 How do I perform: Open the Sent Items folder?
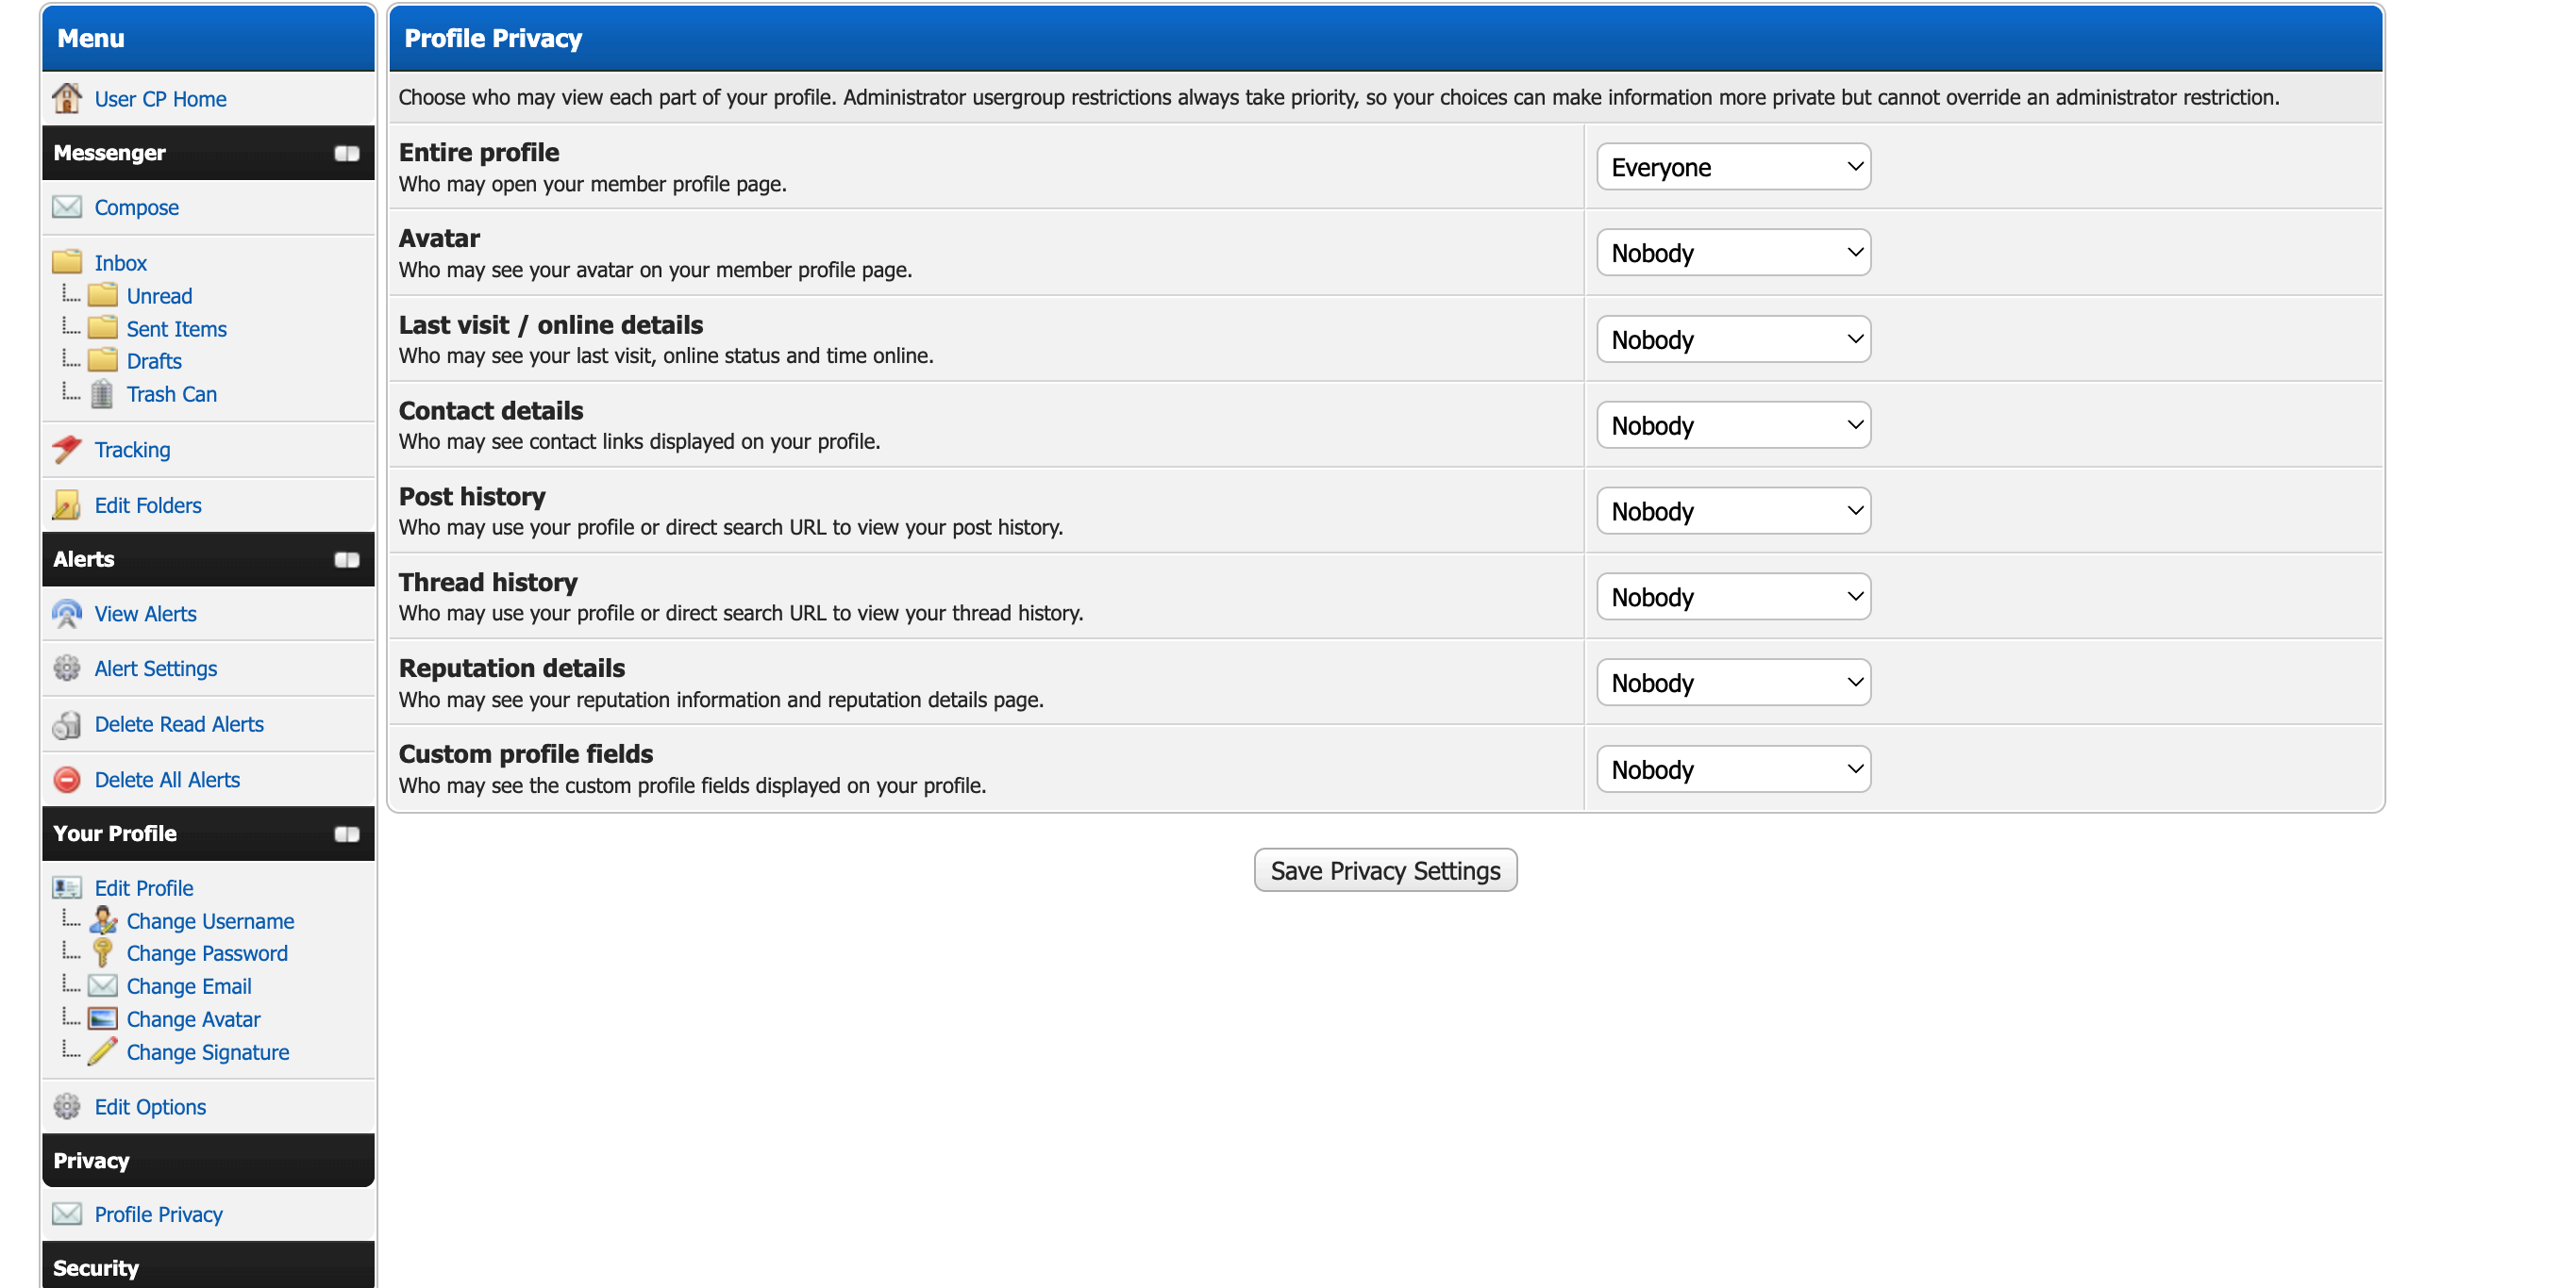click(x=177, y=329)
